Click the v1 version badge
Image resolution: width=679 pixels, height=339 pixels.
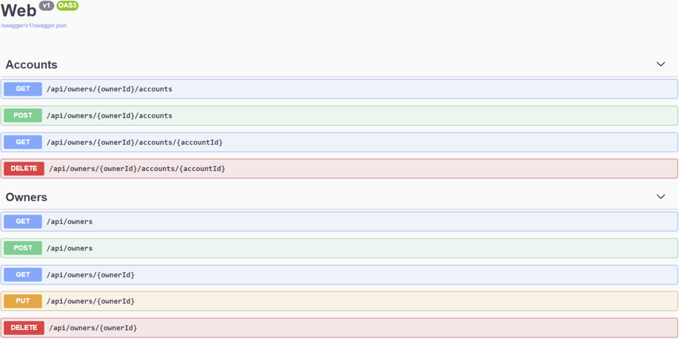47,6
